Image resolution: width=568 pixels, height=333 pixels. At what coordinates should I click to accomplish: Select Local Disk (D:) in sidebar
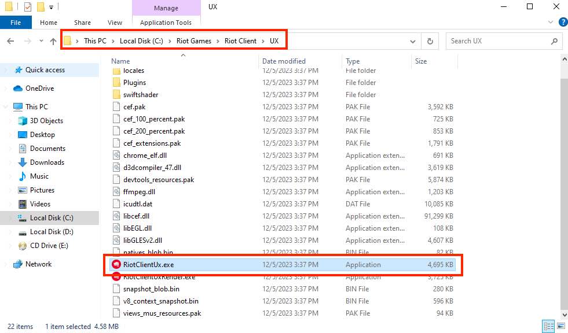[52, 232]
